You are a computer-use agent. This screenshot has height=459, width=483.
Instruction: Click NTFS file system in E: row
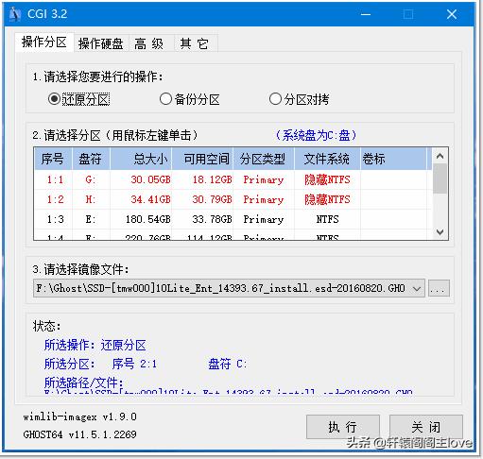pyautogui.click(x=327, y=219)
